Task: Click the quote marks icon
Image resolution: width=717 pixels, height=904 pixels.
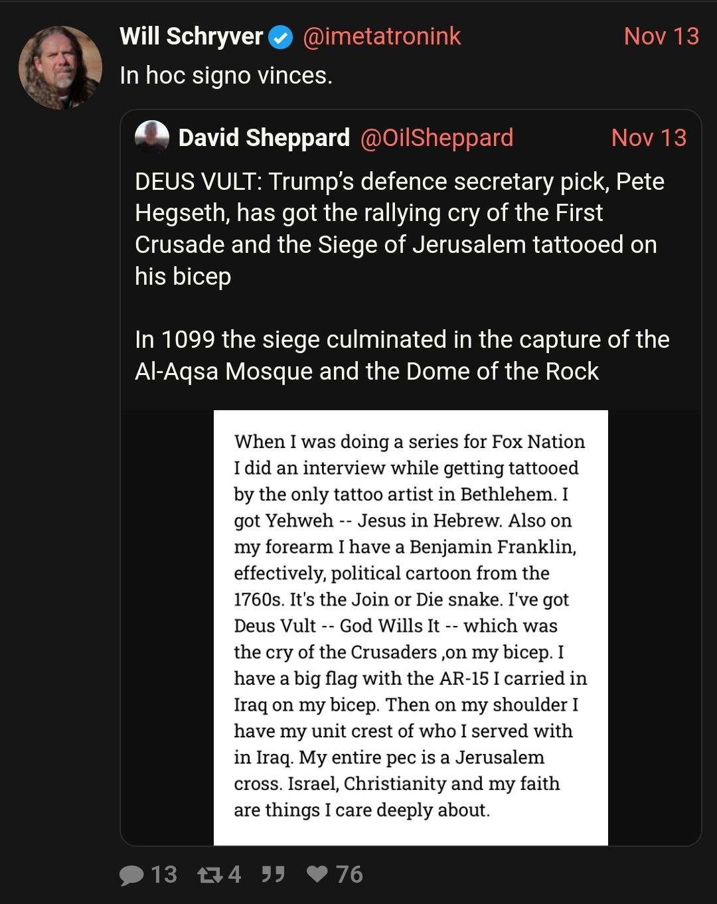Action: point(273,875)
